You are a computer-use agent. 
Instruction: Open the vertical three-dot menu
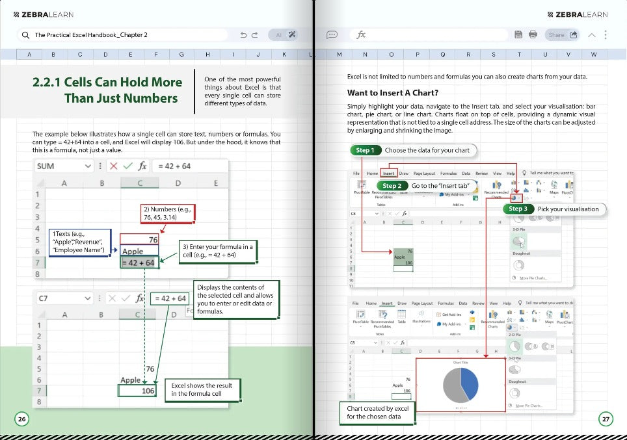(x=606, y=34)
